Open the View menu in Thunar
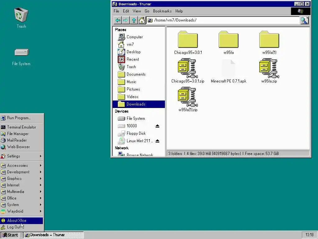Screen dimensions: 318x239 pyautogui.click(x=137, y=11)
